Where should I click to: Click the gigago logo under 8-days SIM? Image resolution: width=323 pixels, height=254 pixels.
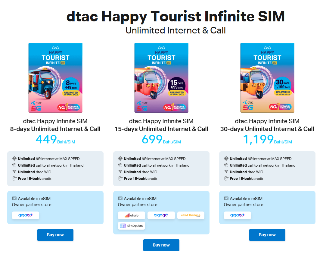tap(26, 215)
